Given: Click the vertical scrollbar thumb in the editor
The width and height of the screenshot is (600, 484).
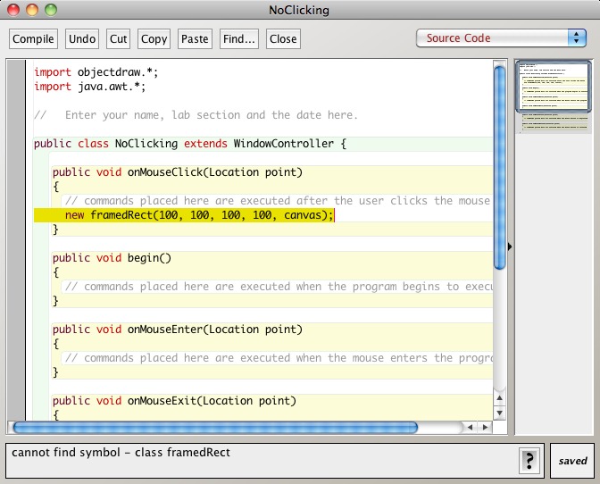Looking at the screenshot, I should tap(499, 165).
